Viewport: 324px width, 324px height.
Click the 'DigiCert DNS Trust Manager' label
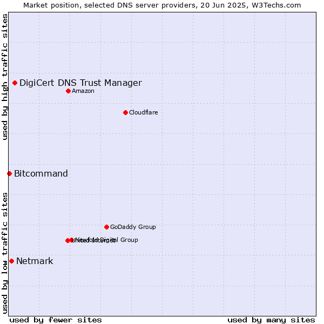[x=80, y=83]
